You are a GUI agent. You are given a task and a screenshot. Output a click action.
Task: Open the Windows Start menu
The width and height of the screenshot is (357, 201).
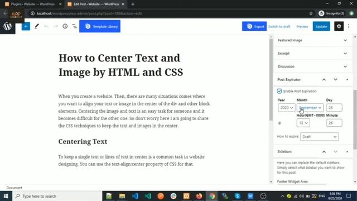pos(6,196)
